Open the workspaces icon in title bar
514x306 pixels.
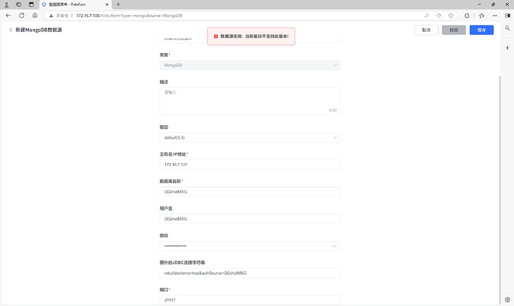[19, 4]
